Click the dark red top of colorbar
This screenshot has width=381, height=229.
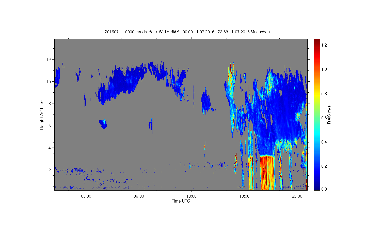click(317, 42)
